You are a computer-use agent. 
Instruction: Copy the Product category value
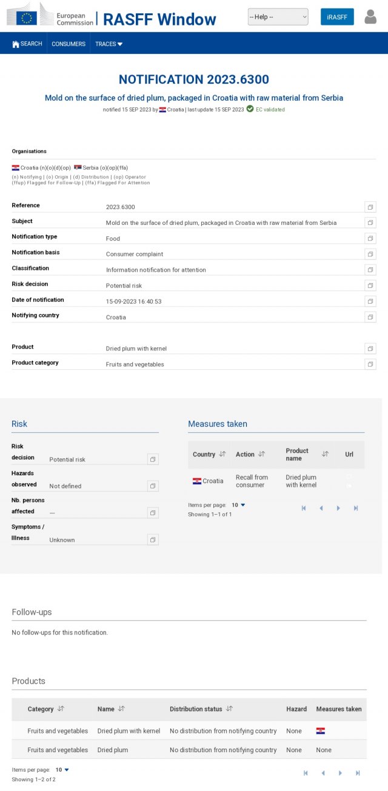370,364
